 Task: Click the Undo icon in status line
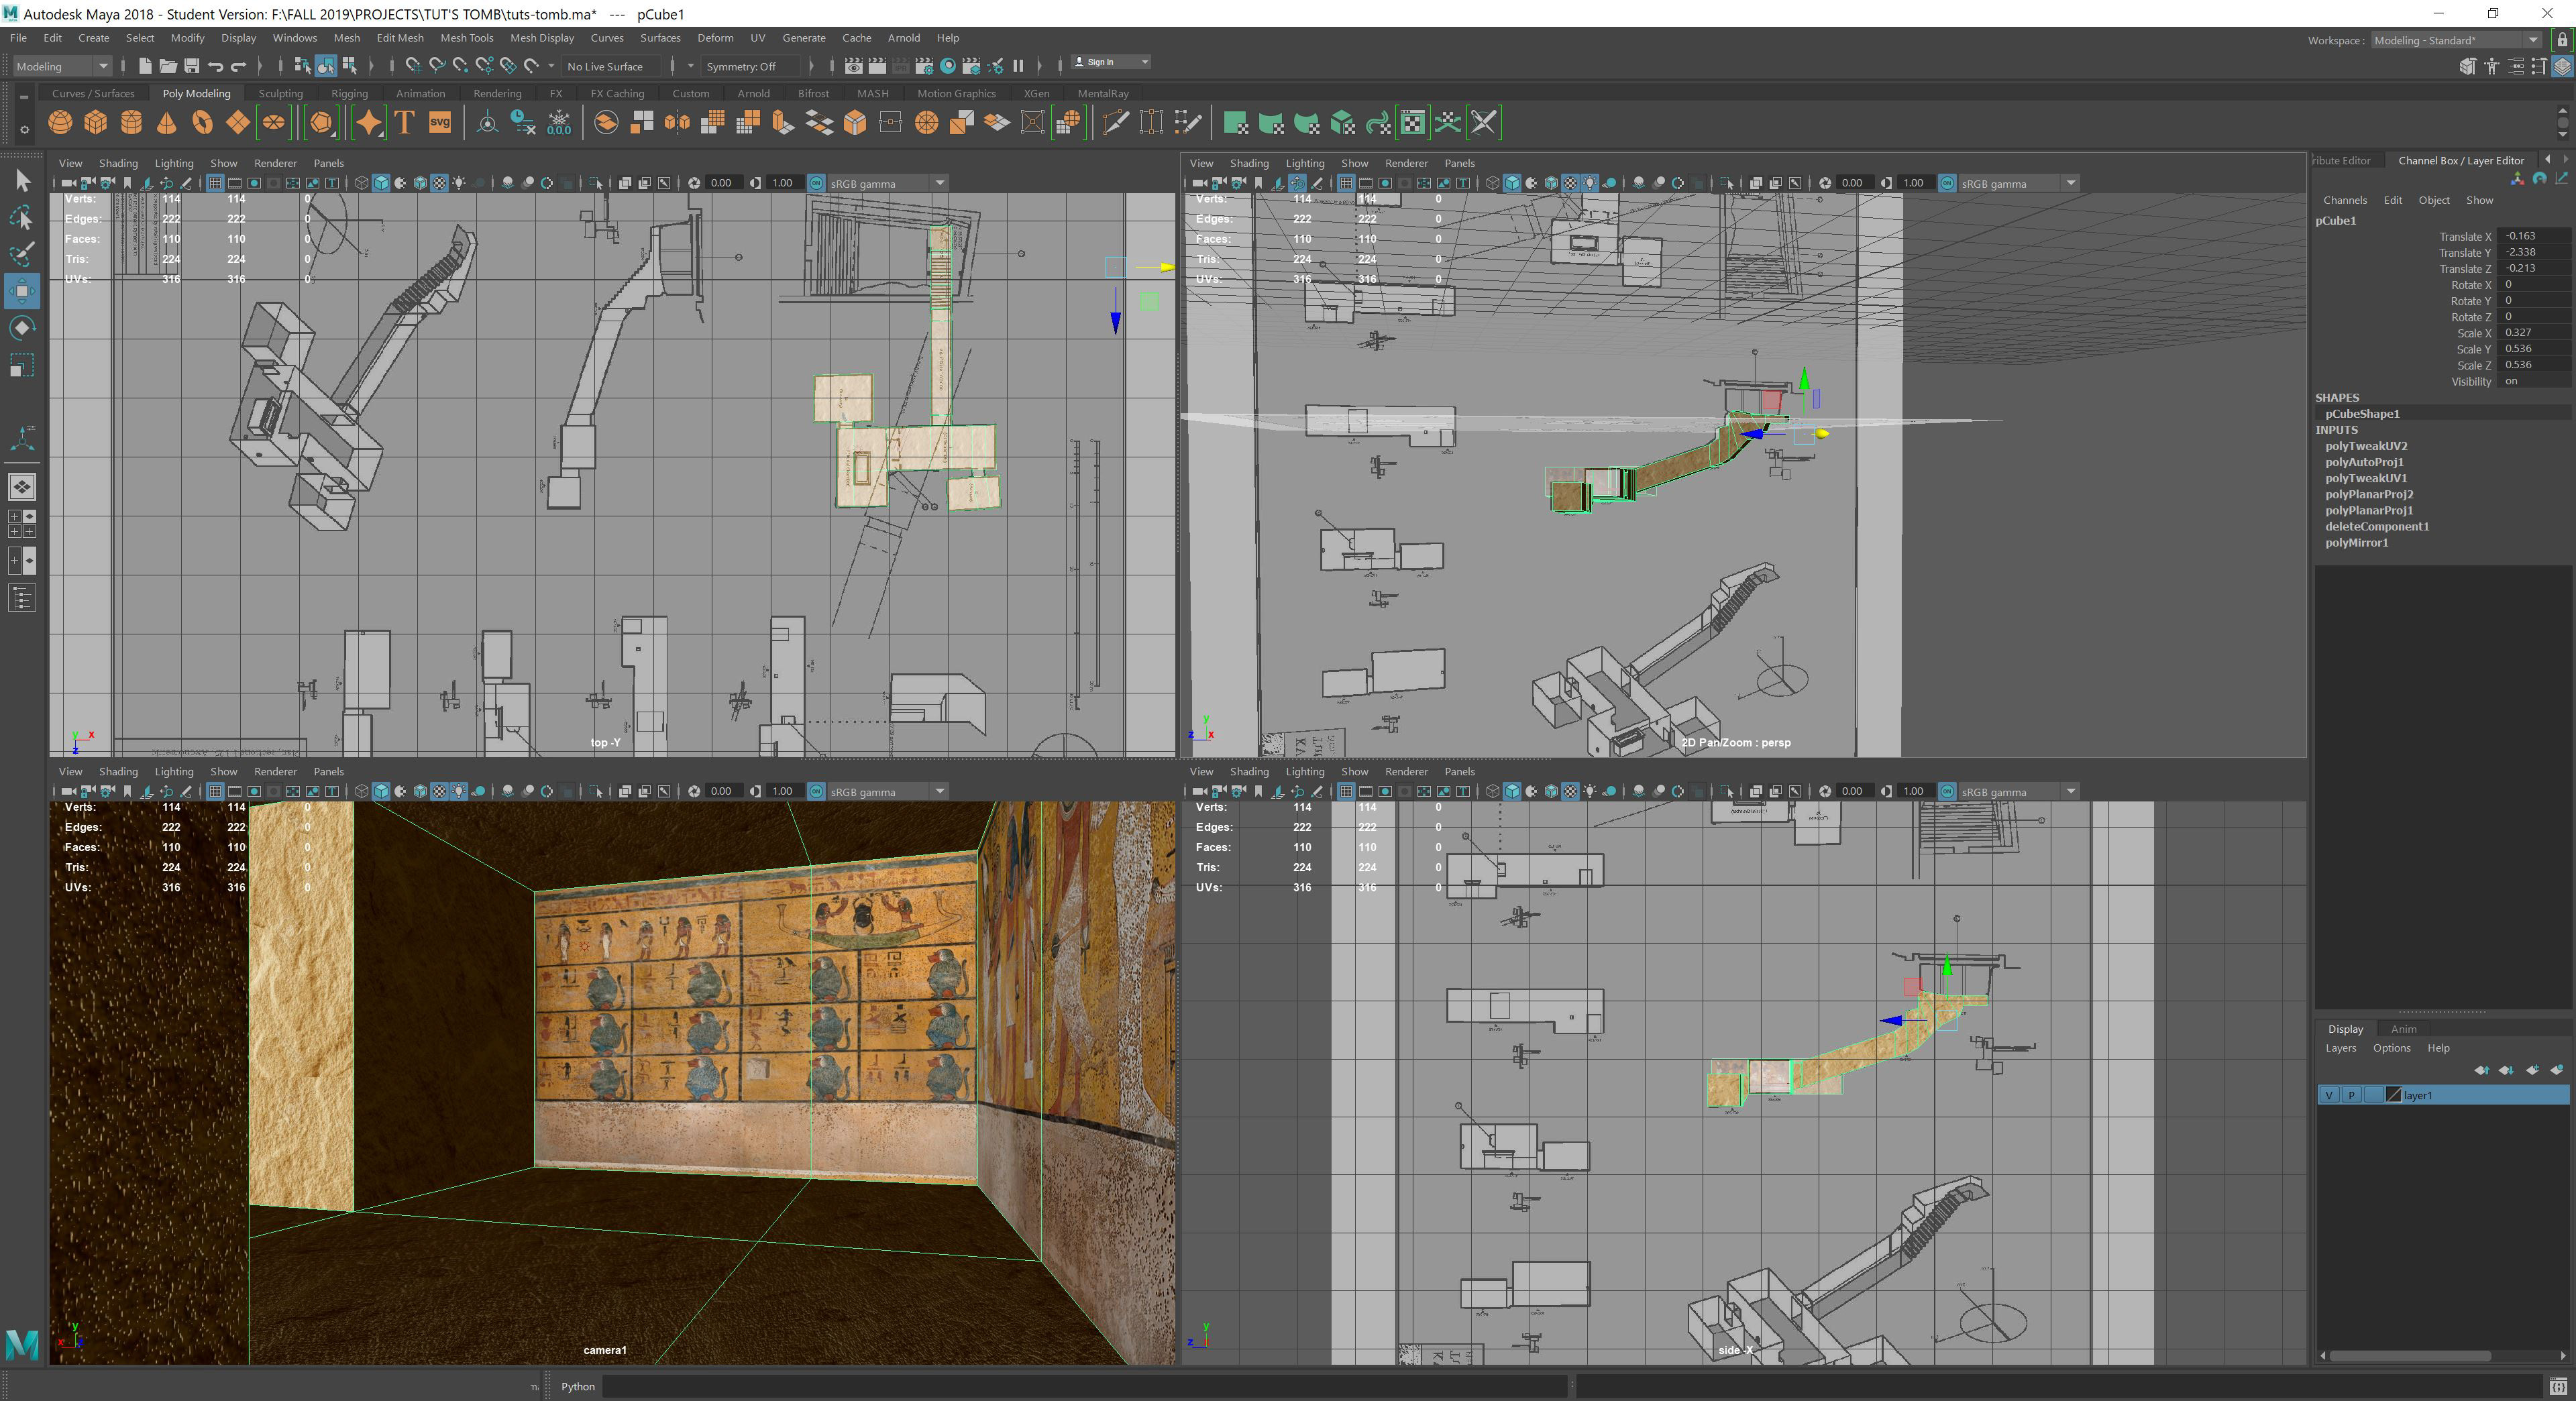pos(215,66)
